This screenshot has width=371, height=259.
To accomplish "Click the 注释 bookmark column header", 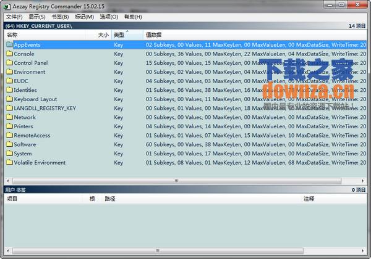I will tap(334, 199).
